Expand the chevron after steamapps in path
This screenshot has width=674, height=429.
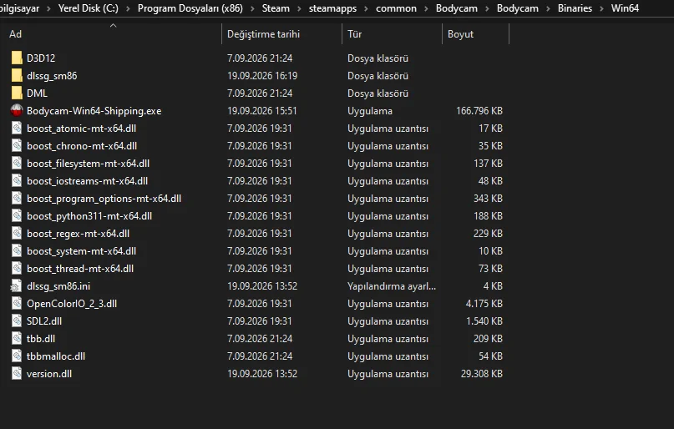pyautogui.click(x=366, y=8)
